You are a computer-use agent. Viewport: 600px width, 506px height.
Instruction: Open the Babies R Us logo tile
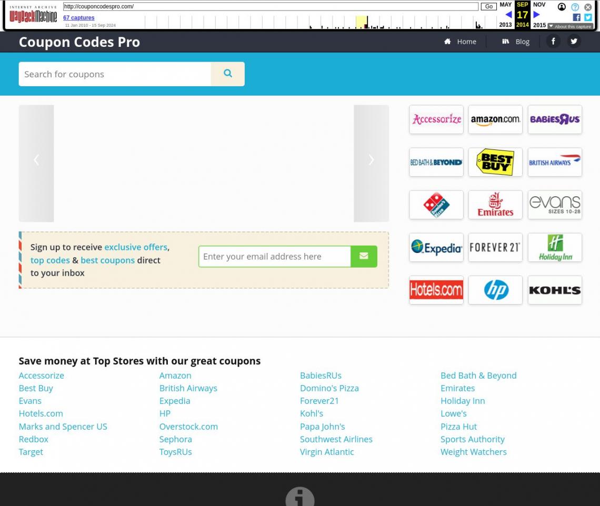point(555,119)
